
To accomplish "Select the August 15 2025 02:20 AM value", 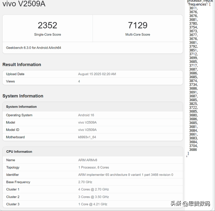I will click(97, 74).
